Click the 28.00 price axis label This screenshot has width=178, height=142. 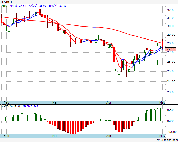[171, 43]
